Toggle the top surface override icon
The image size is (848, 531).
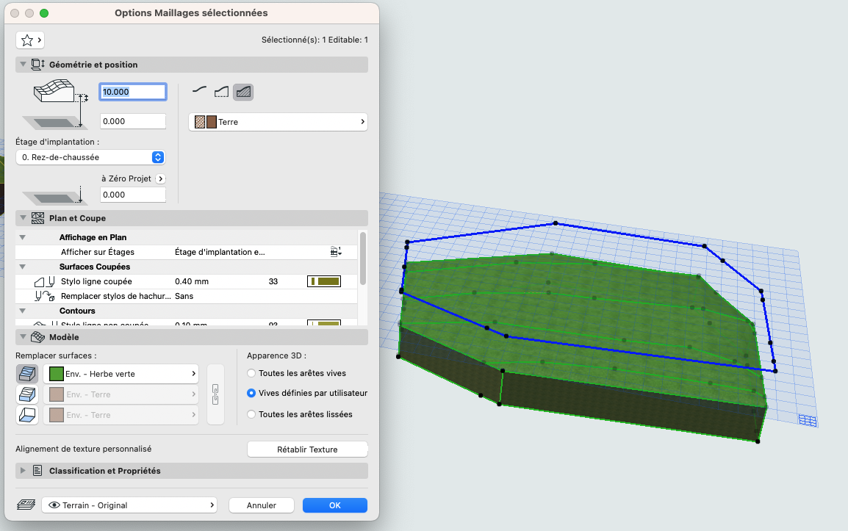pos(27,374)
